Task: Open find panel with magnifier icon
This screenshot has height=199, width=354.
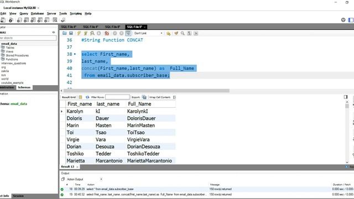Action: tap(183, 33)
